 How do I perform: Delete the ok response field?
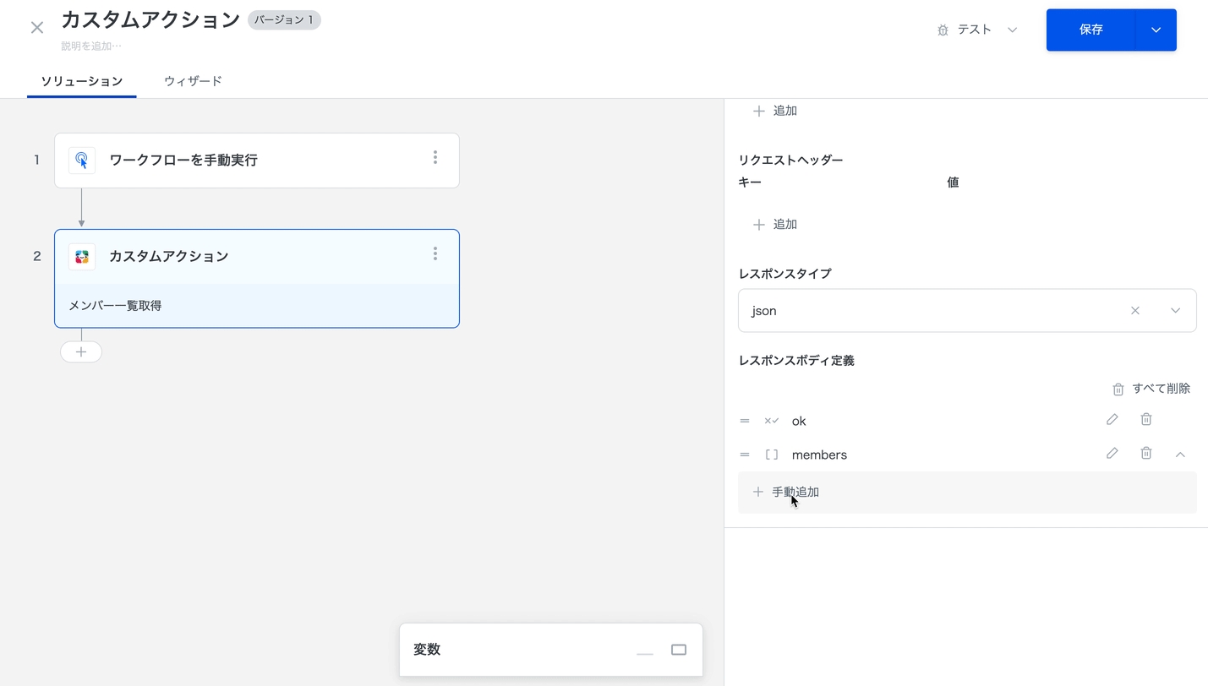point(1145,420)
